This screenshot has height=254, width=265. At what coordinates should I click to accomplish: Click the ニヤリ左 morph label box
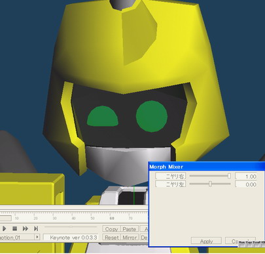pos(171,184)
